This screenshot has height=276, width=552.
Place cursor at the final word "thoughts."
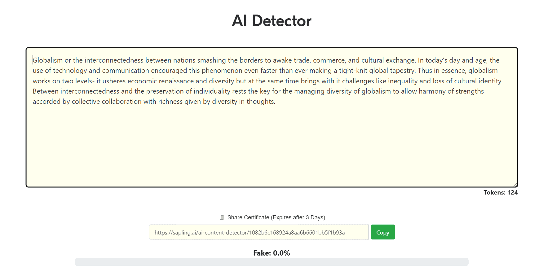pos(261,102)
